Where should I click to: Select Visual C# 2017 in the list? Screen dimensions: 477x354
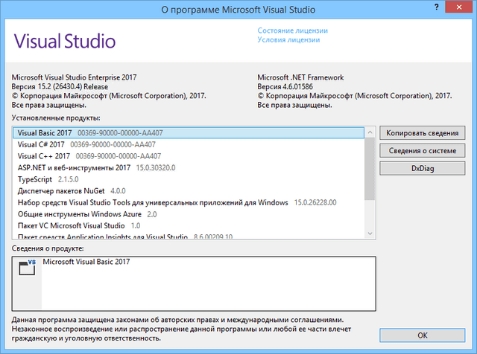[x=41, y=145]
